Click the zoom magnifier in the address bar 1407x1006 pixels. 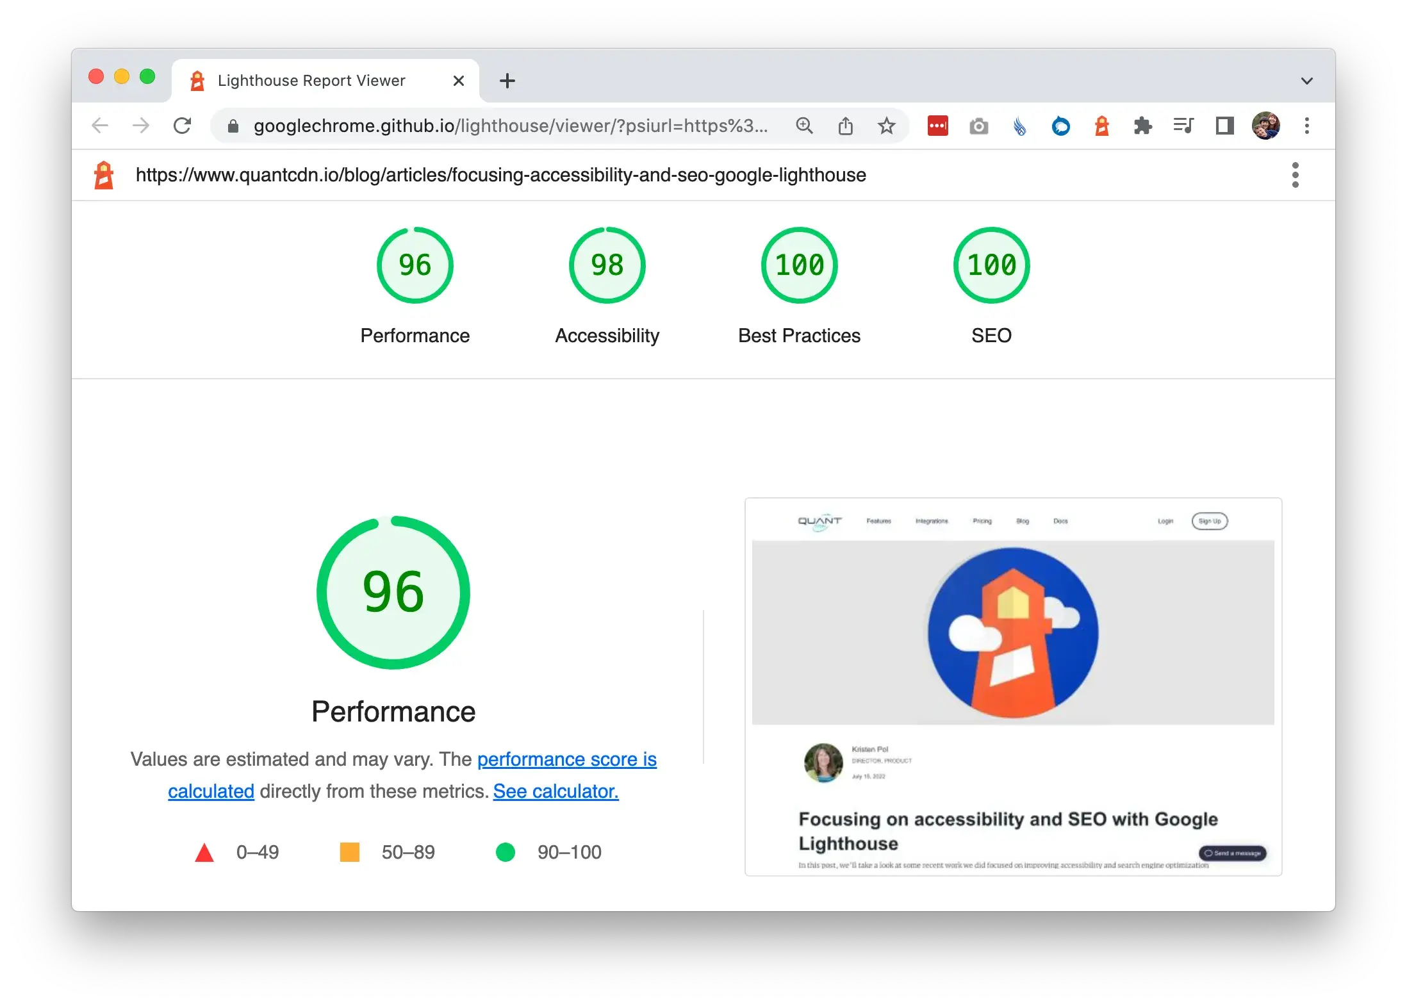tap(805, 126)
